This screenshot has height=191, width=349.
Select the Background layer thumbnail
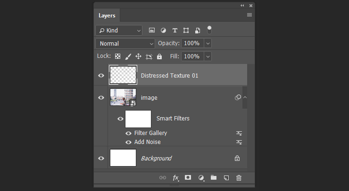click(123, 158)
